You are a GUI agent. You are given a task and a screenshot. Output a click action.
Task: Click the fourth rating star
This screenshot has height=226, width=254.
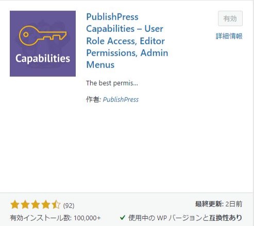coord(46,205)
